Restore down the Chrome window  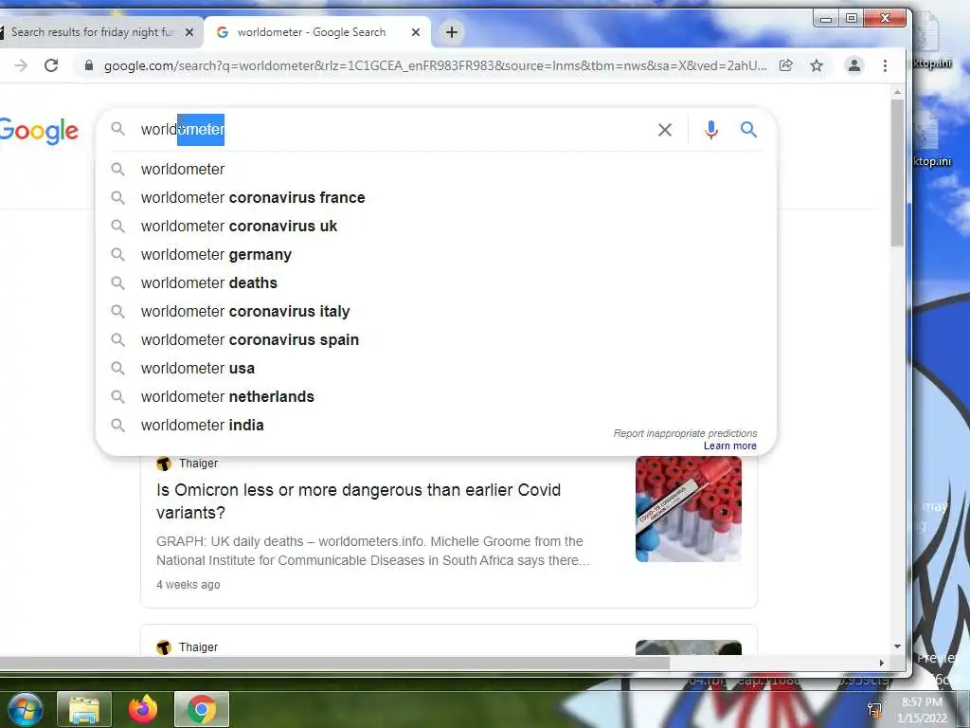point(852,19)
